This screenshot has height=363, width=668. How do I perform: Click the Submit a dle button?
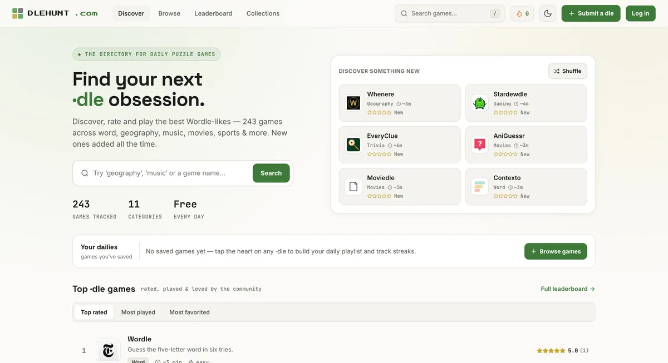click(591, 13)
